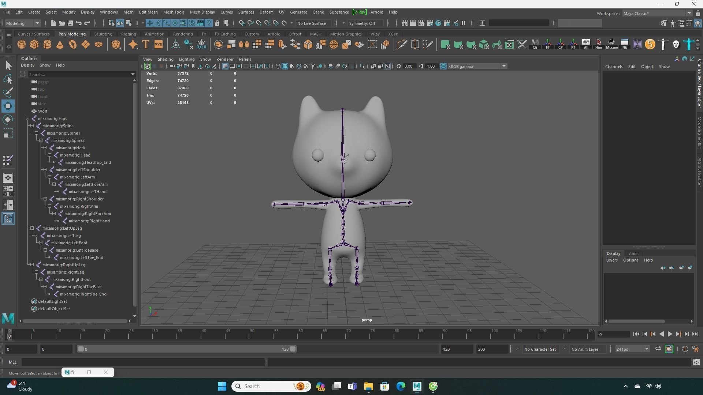Open the Deform menu
Screen dimensions: 703x395
266,12
